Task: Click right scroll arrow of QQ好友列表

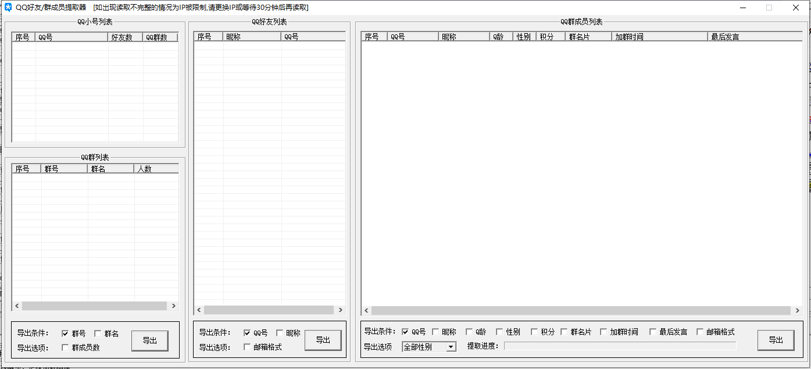Action: coord(340,310)
